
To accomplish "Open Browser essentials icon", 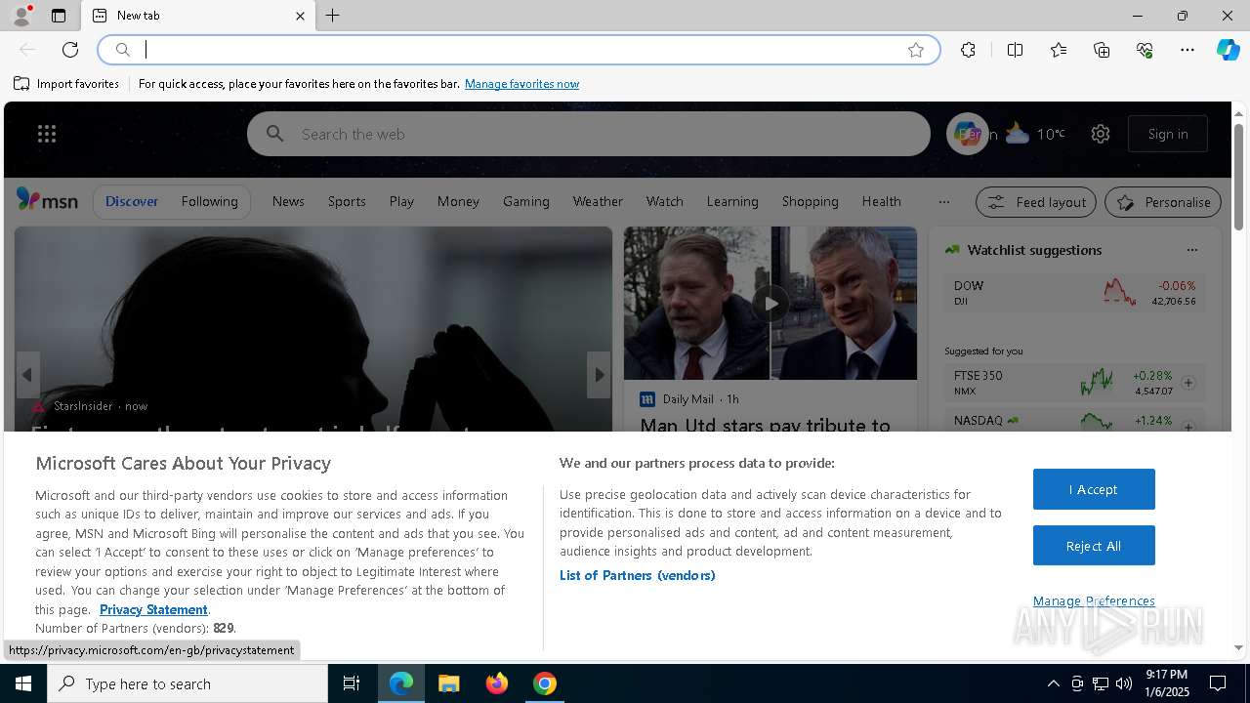I will (1145, 50).
